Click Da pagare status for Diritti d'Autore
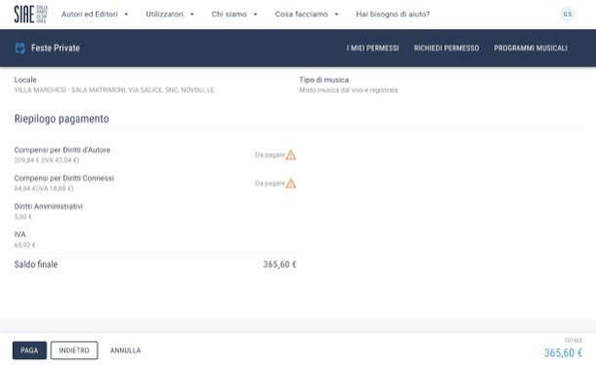This screenshot has height=365, width=596. tap(270, 155)
